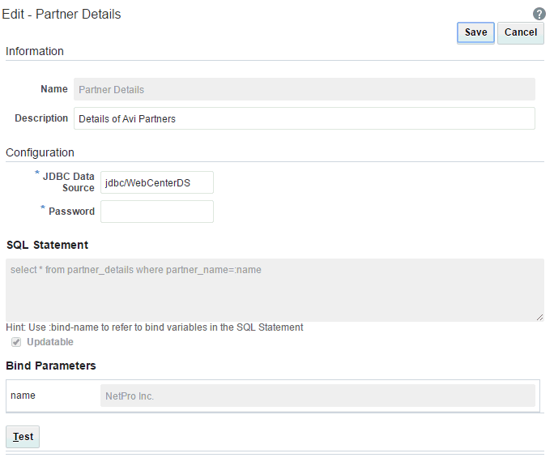Toggle the Updatable checkbox
Image resolution: width=554 pixels, height=462 pixels.
16,342
